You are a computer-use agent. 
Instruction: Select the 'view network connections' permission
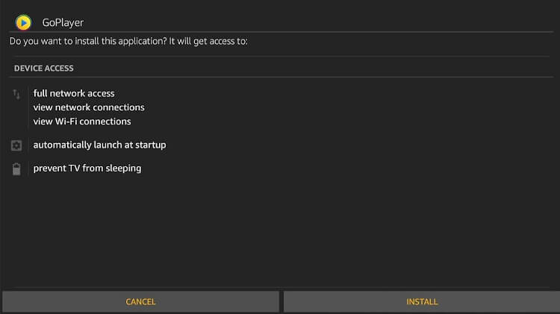(89, 107)
